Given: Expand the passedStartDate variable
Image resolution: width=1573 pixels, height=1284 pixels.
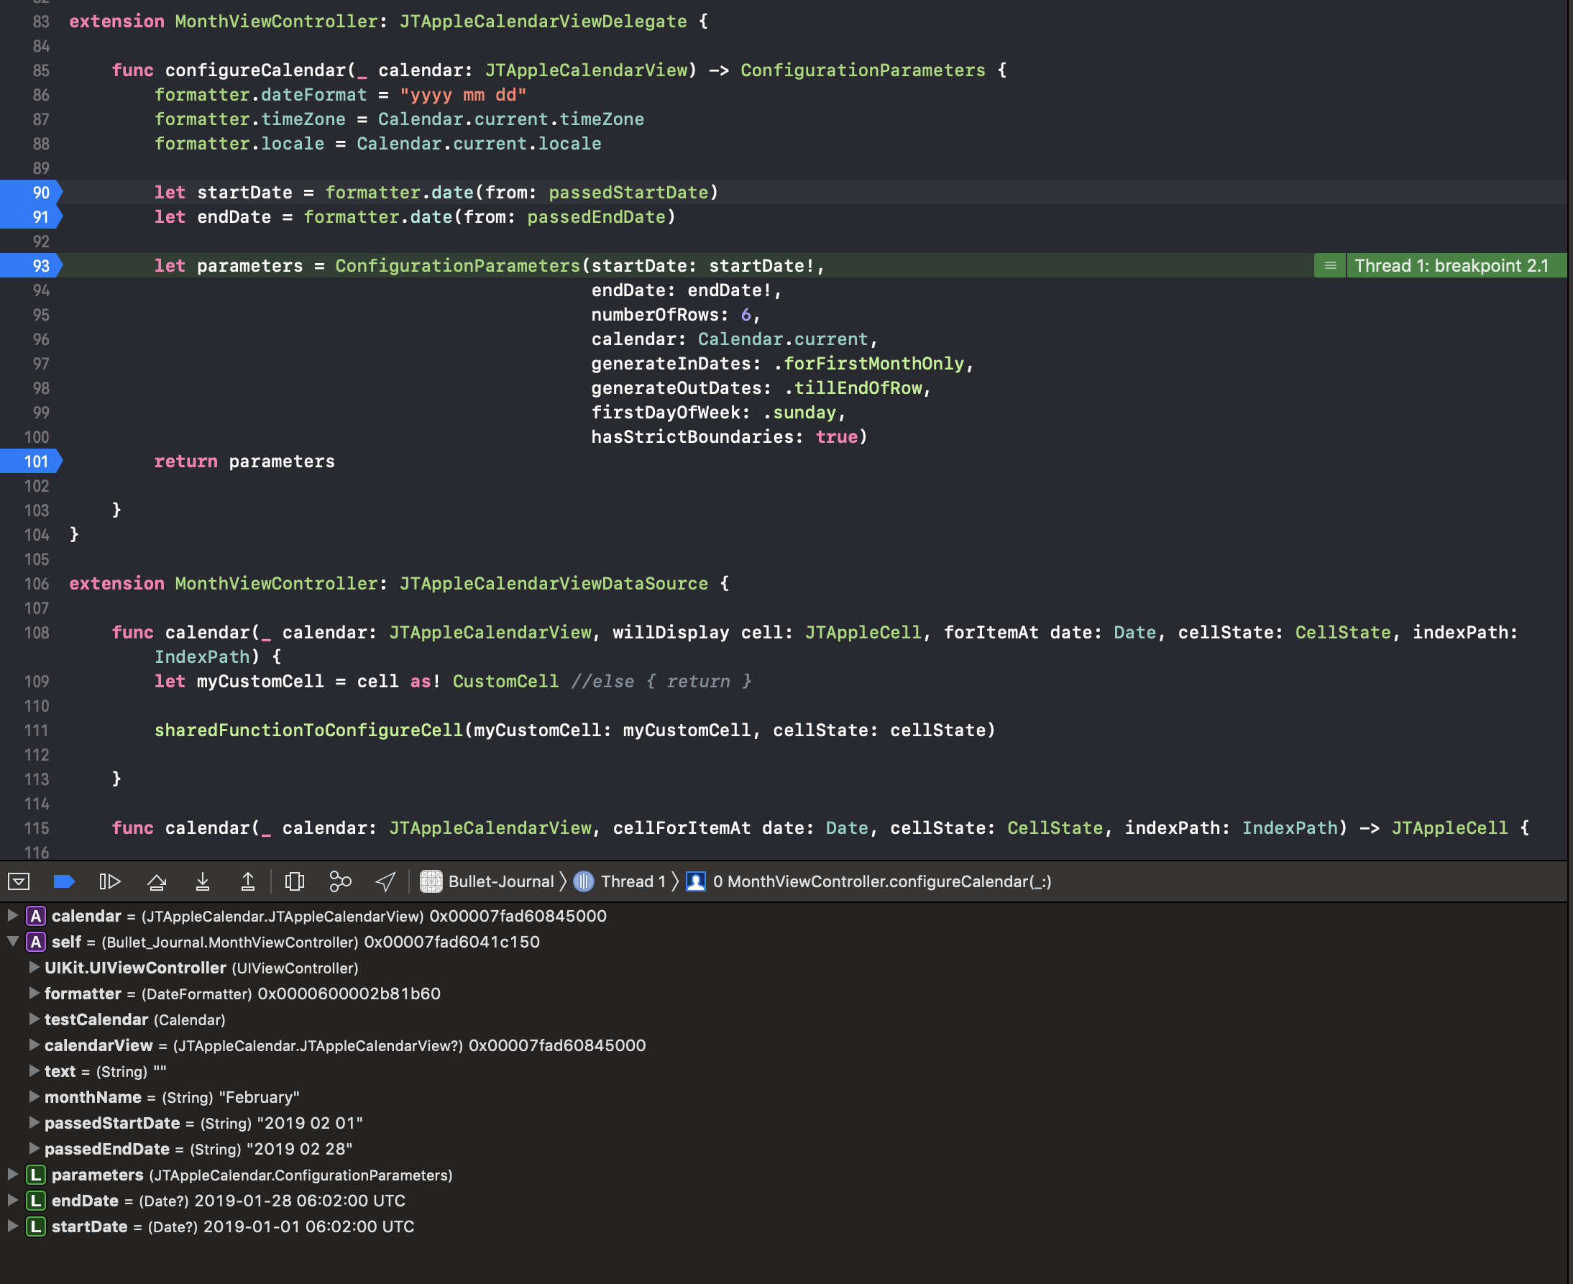Looking at the screenshot, I should click(x=34, y=1122).
